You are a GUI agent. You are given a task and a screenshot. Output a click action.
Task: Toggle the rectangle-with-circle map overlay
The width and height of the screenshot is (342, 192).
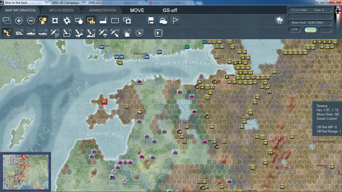click(79, 21)
